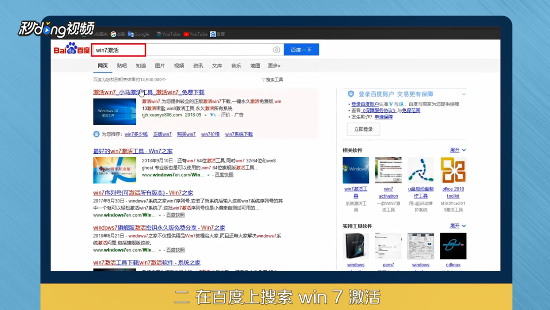Expand the 相关软件 section with 展开

[x=458, y=150]
